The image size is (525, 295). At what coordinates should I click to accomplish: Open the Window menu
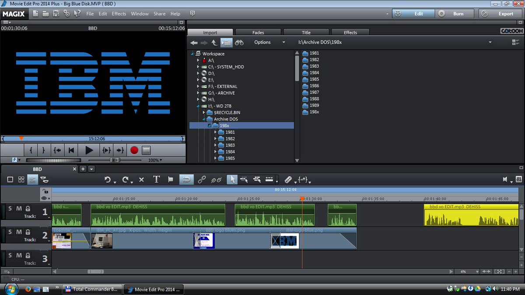140,14
